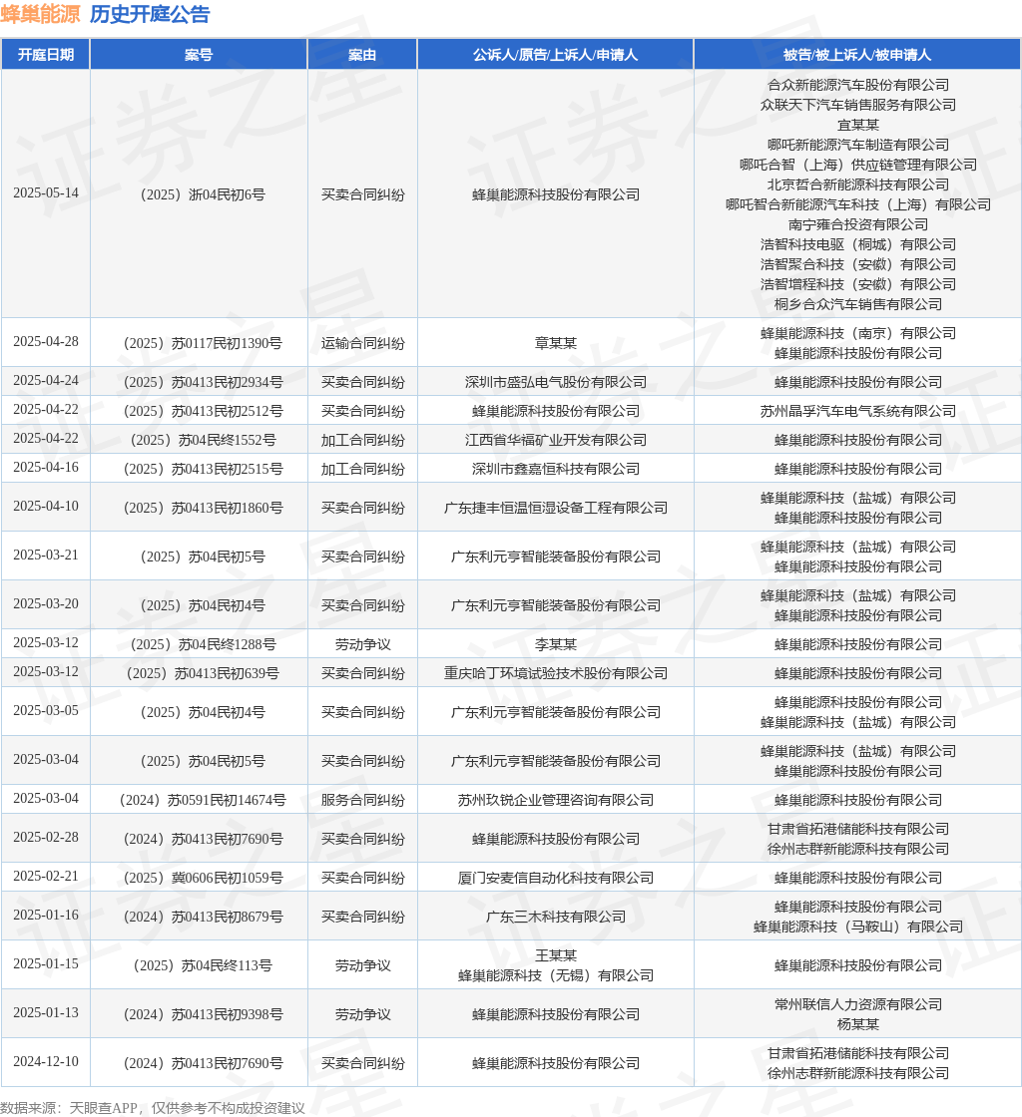Click case number （2025）冀0606民初1059号

tap(200, 878)
